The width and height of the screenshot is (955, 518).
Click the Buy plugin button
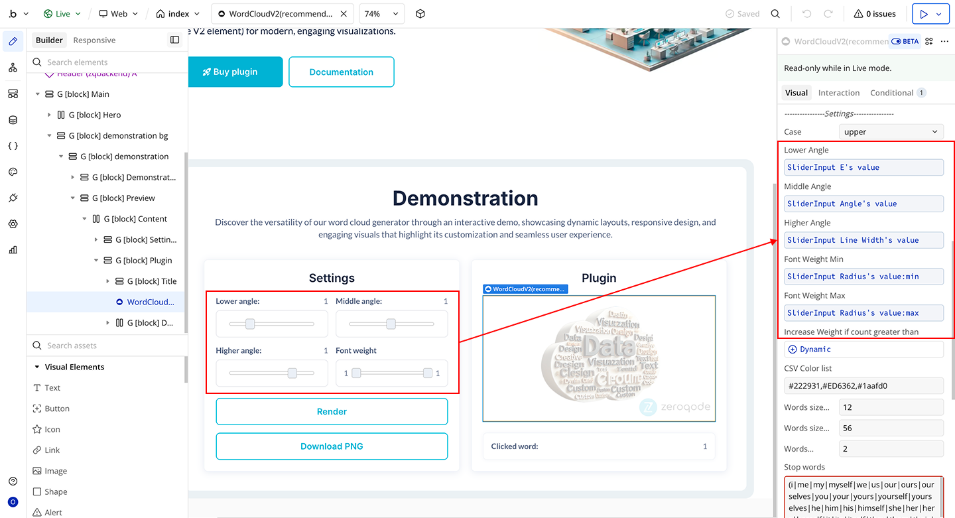pos(235,72)
